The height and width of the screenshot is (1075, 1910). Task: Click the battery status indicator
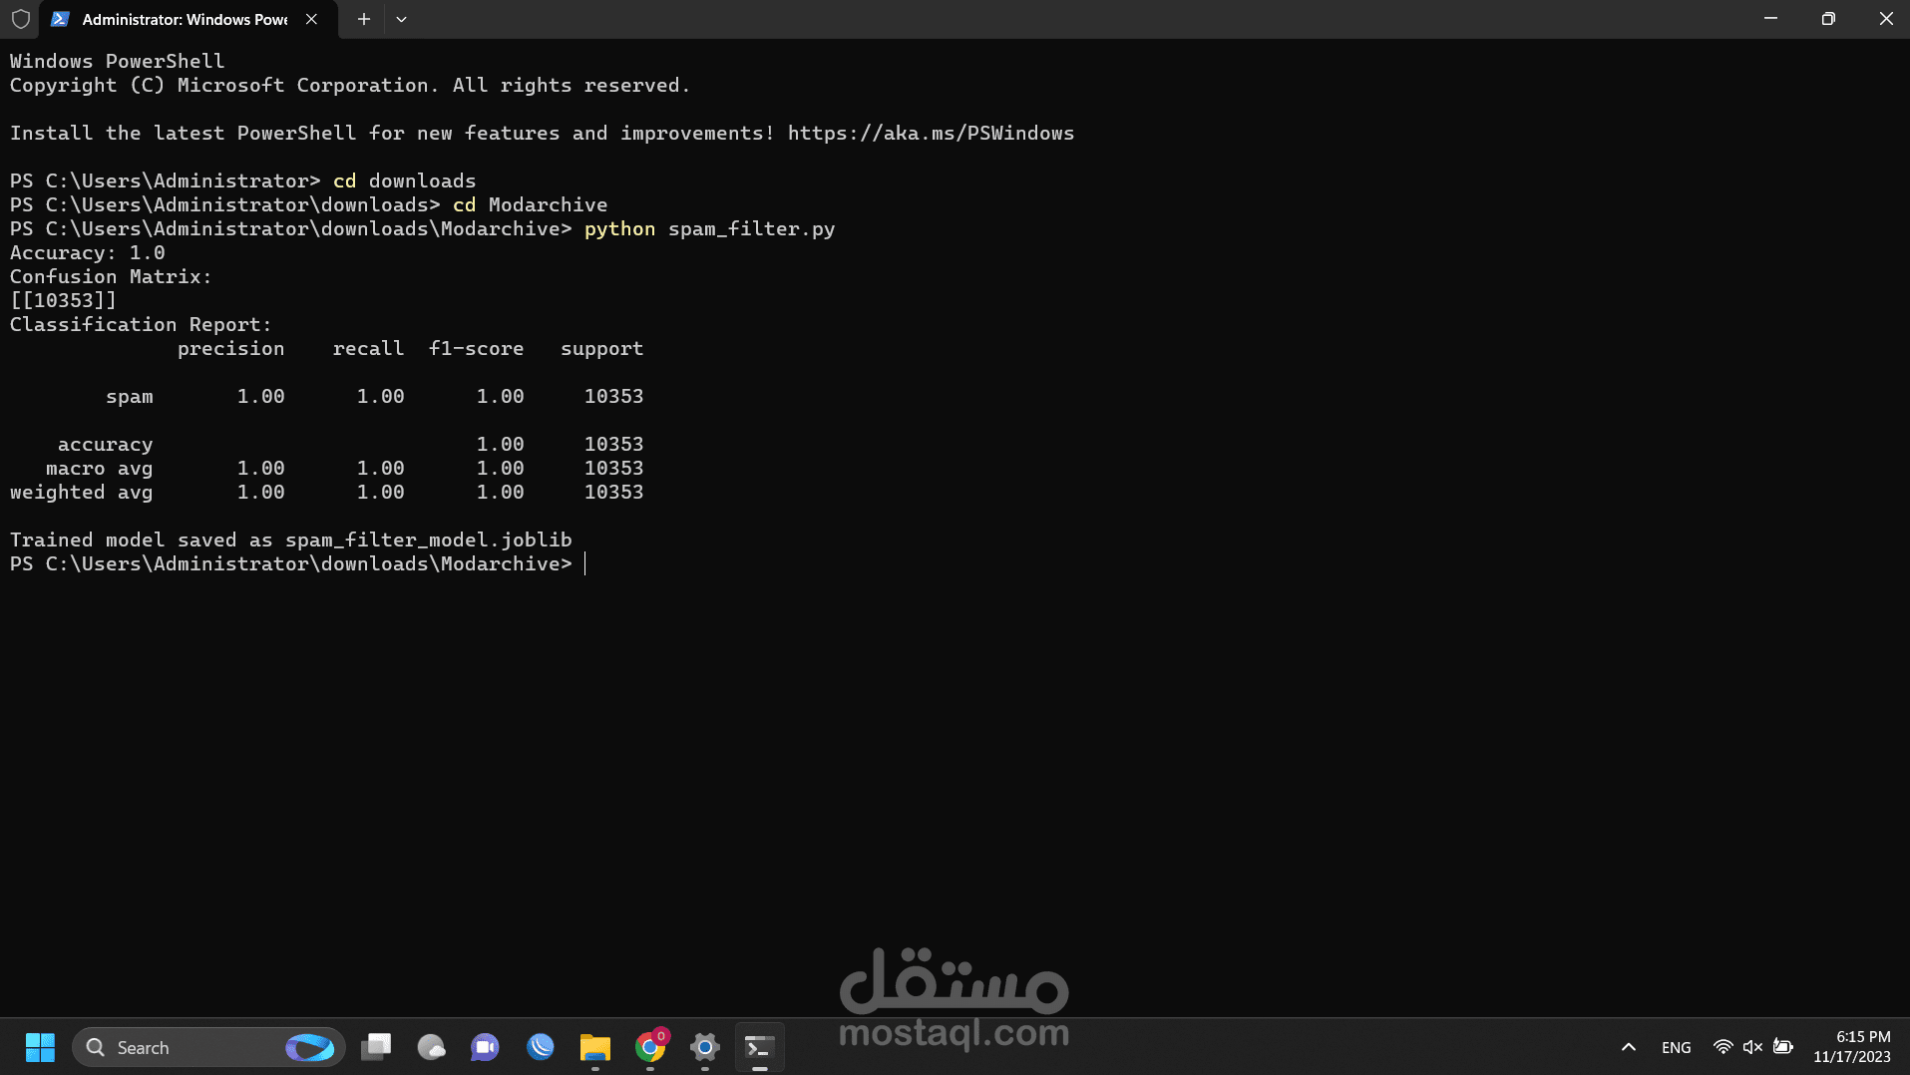coord(1784,1047)
